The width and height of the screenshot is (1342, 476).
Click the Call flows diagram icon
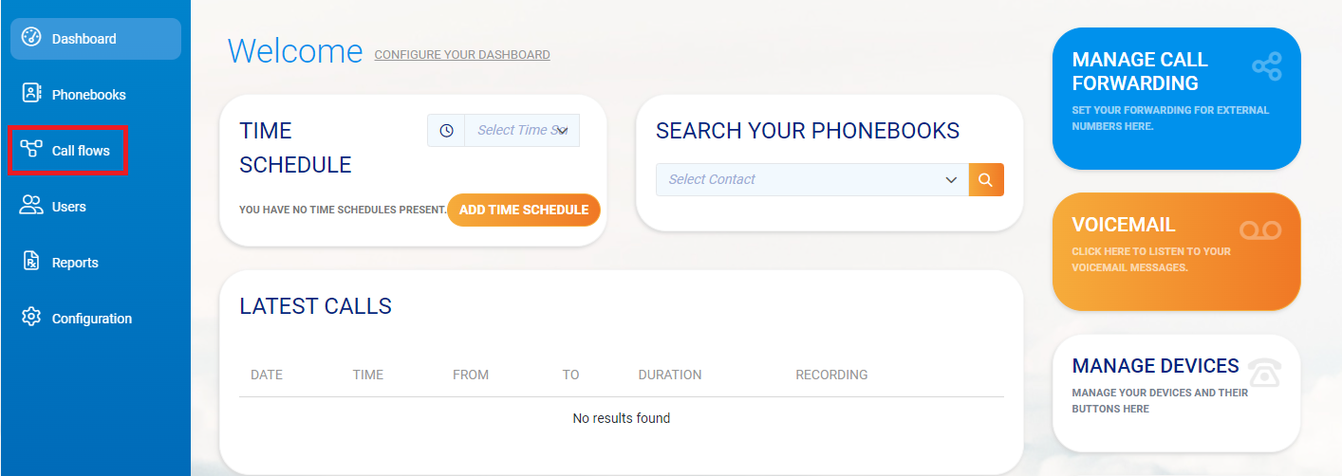(x=31, y=149)
